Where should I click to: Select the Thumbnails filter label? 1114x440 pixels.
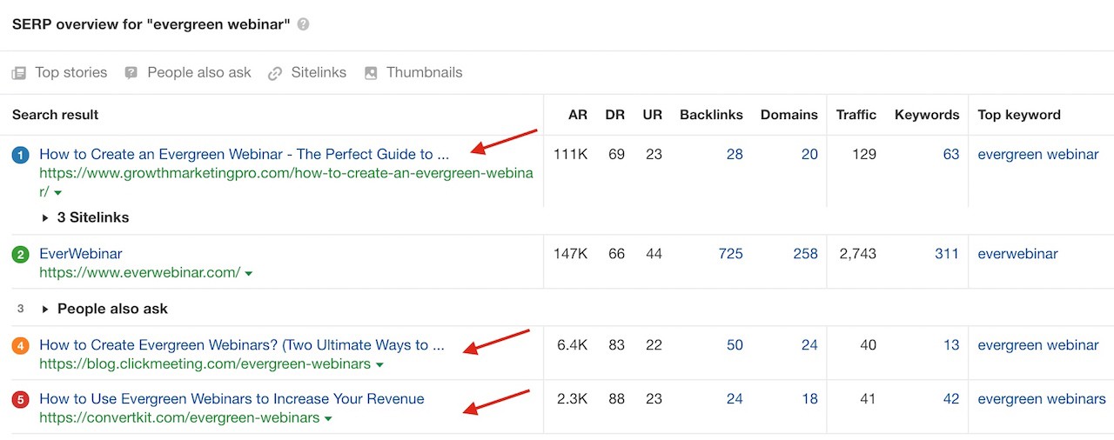pyautogui.click(x=425, y=73)
